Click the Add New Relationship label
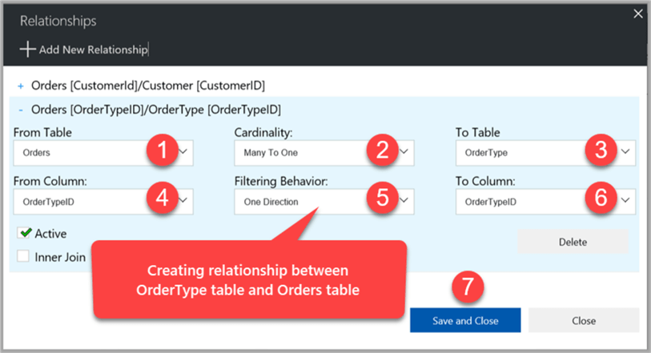Image resolution: width=651 pixels, height=353 pixels. tap(94, 50)
